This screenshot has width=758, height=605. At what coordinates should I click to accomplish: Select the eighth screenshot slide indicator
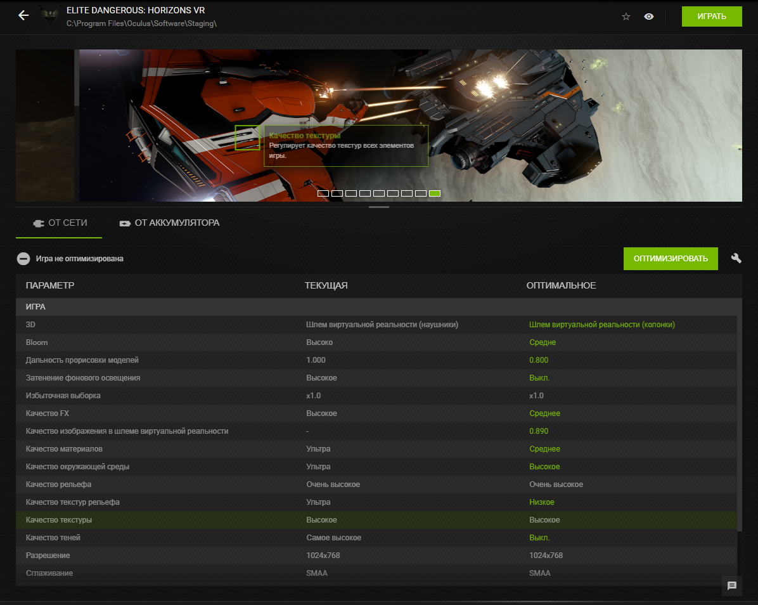coord(421,193)
